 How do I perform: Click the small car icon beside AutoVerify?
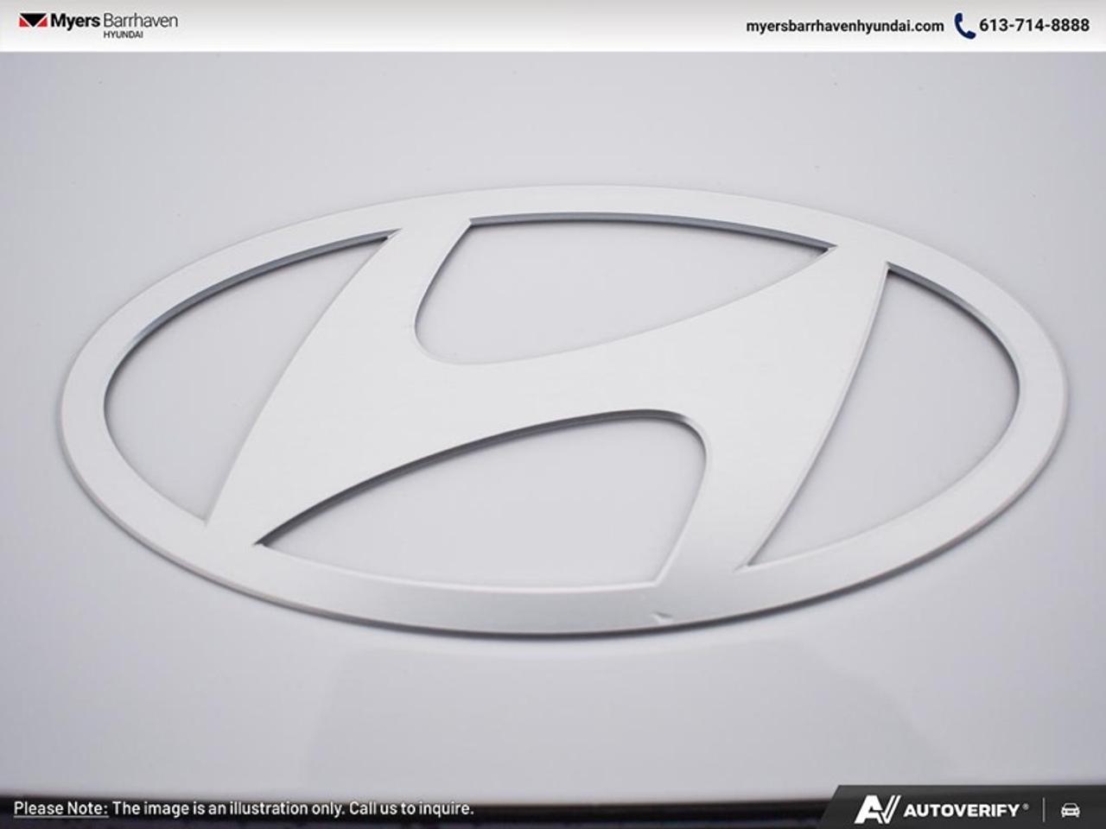[1071, 810]
